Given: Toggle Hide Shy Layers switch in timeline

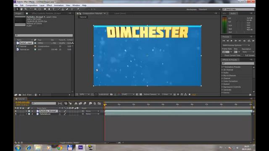Looking at the screenshot, I should tap(76, 104).
